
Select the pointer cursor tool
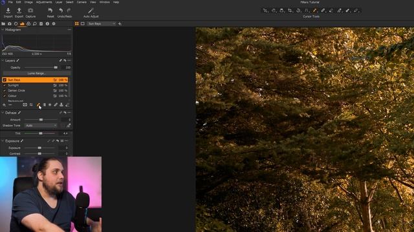coord(265,10)
